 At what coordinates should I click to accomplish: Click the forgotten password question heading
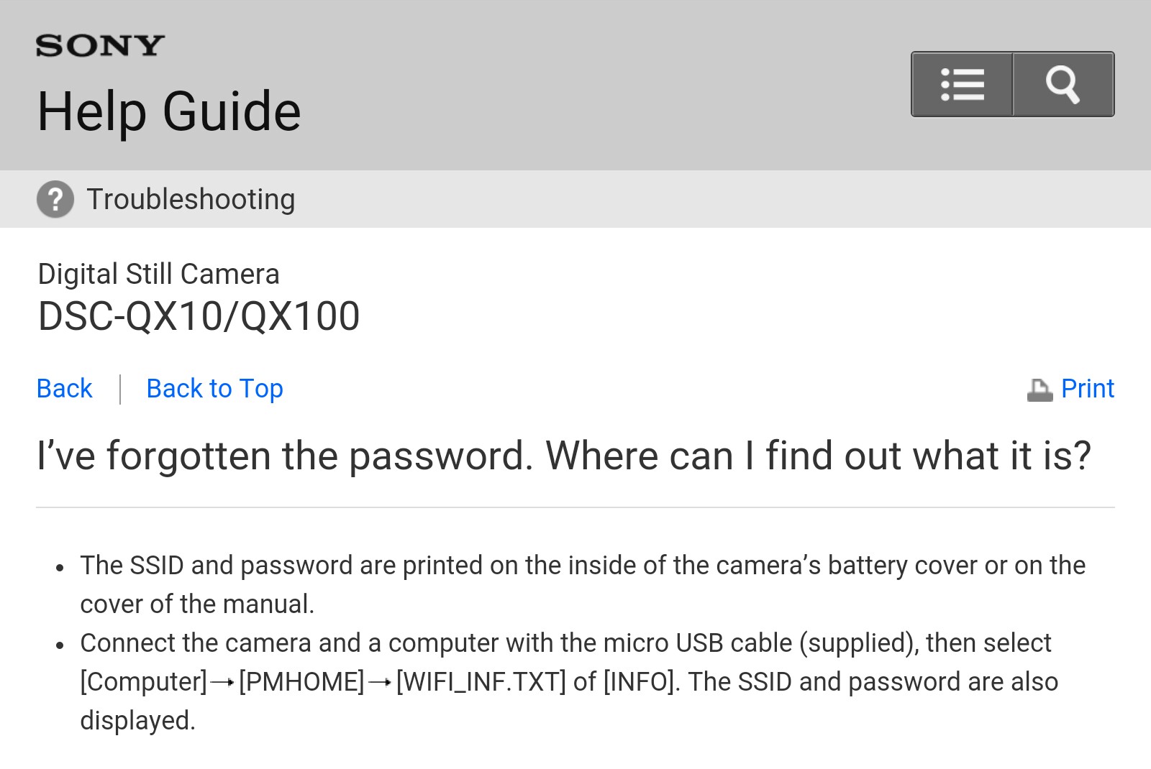pos(563,456)
